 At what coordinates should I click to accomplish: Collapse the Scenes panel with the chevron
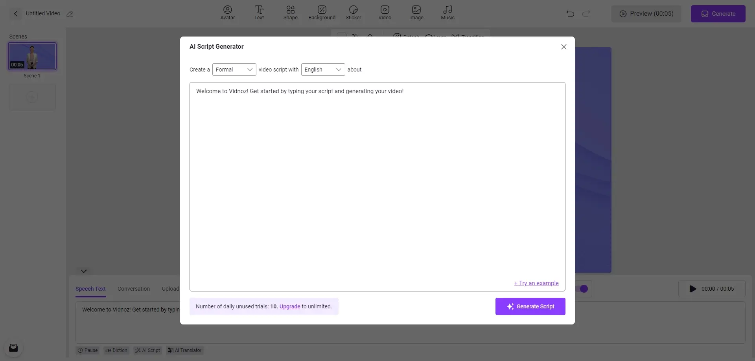84,271
